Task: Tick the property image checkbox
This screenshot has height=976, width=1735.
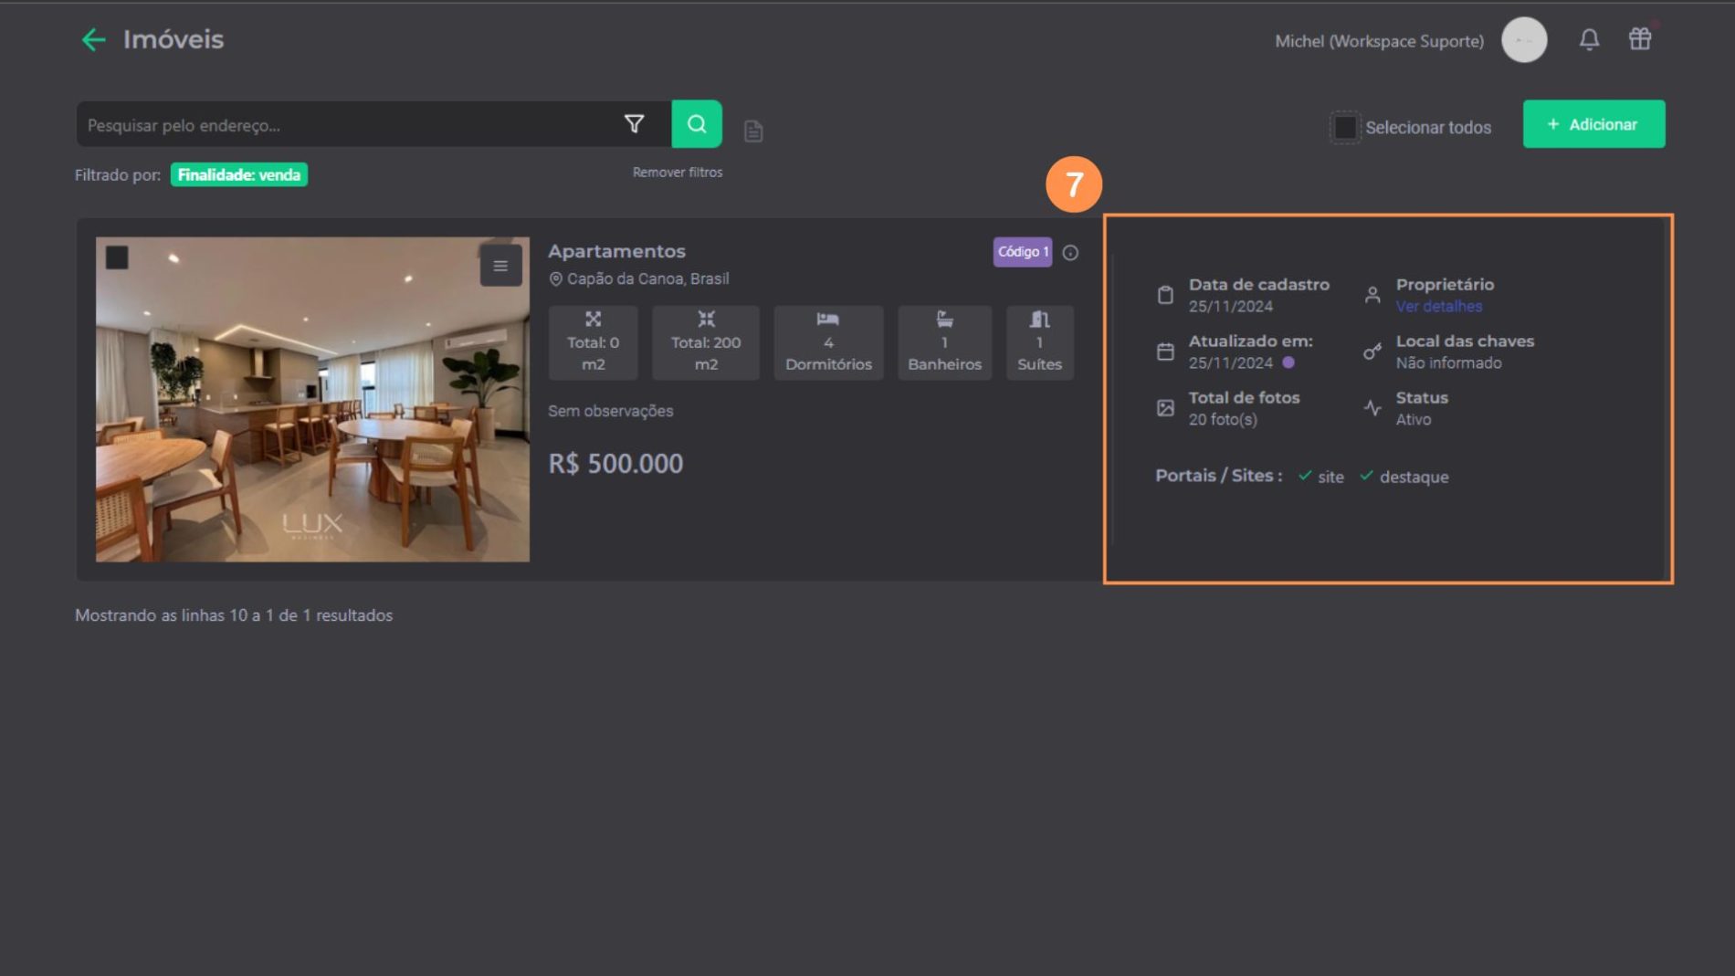Action: pyautogui.click(x=117, y=257)
